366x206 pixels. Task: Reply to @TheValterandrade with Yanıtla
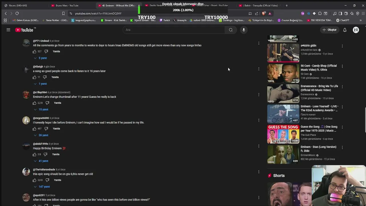tap(57, 180)
